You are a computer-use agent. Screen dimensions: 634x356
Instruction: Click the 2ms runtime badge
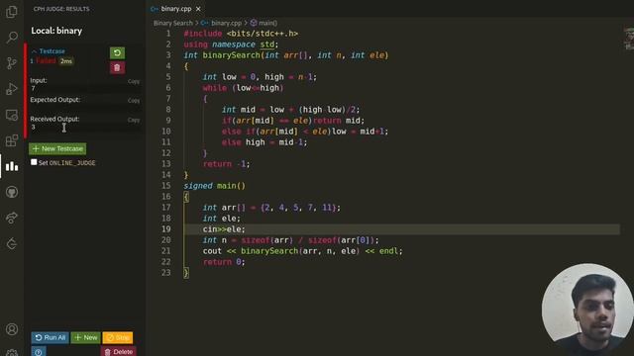click(66, 61)
